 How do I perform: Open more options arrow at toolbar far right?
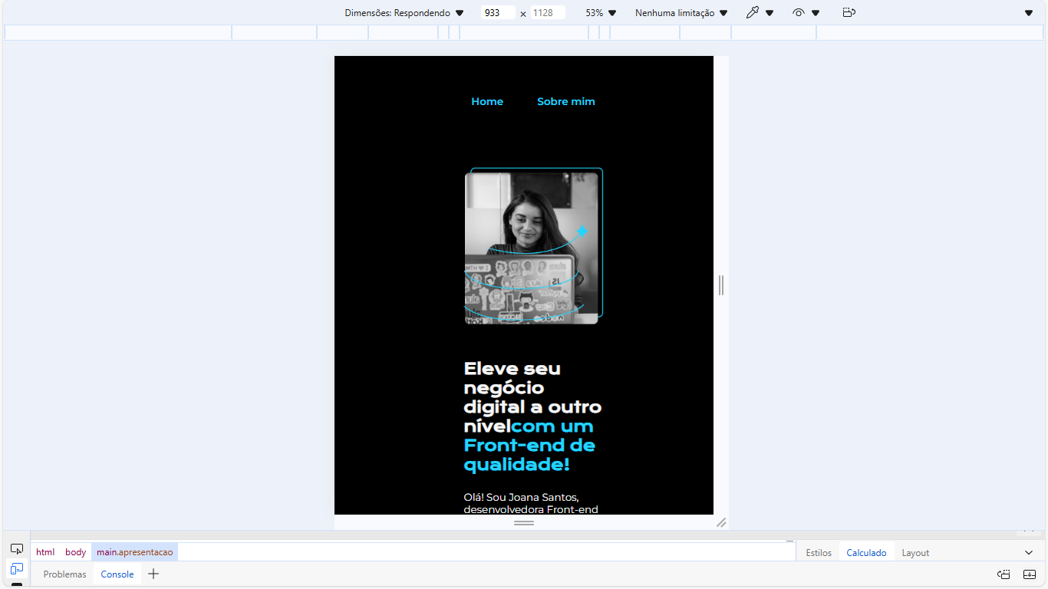click(x=1029, y=12)
